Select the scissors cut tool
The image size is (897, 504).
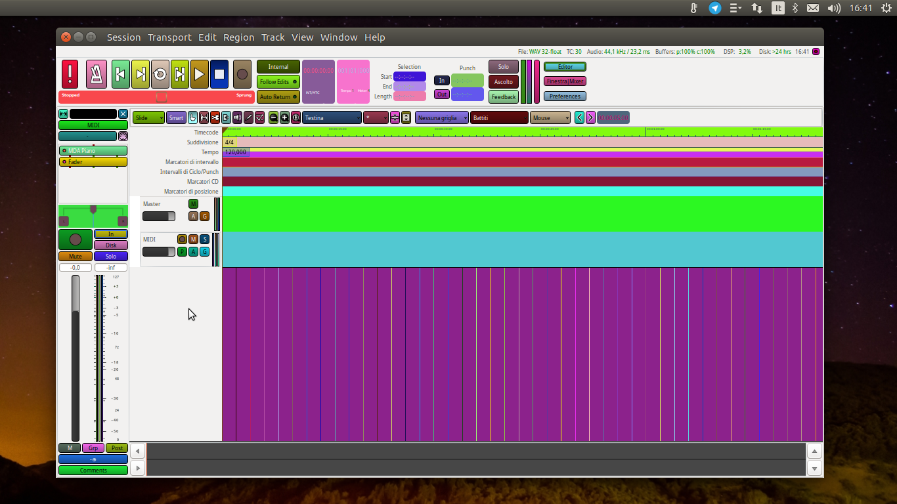[x=215, y=117]
